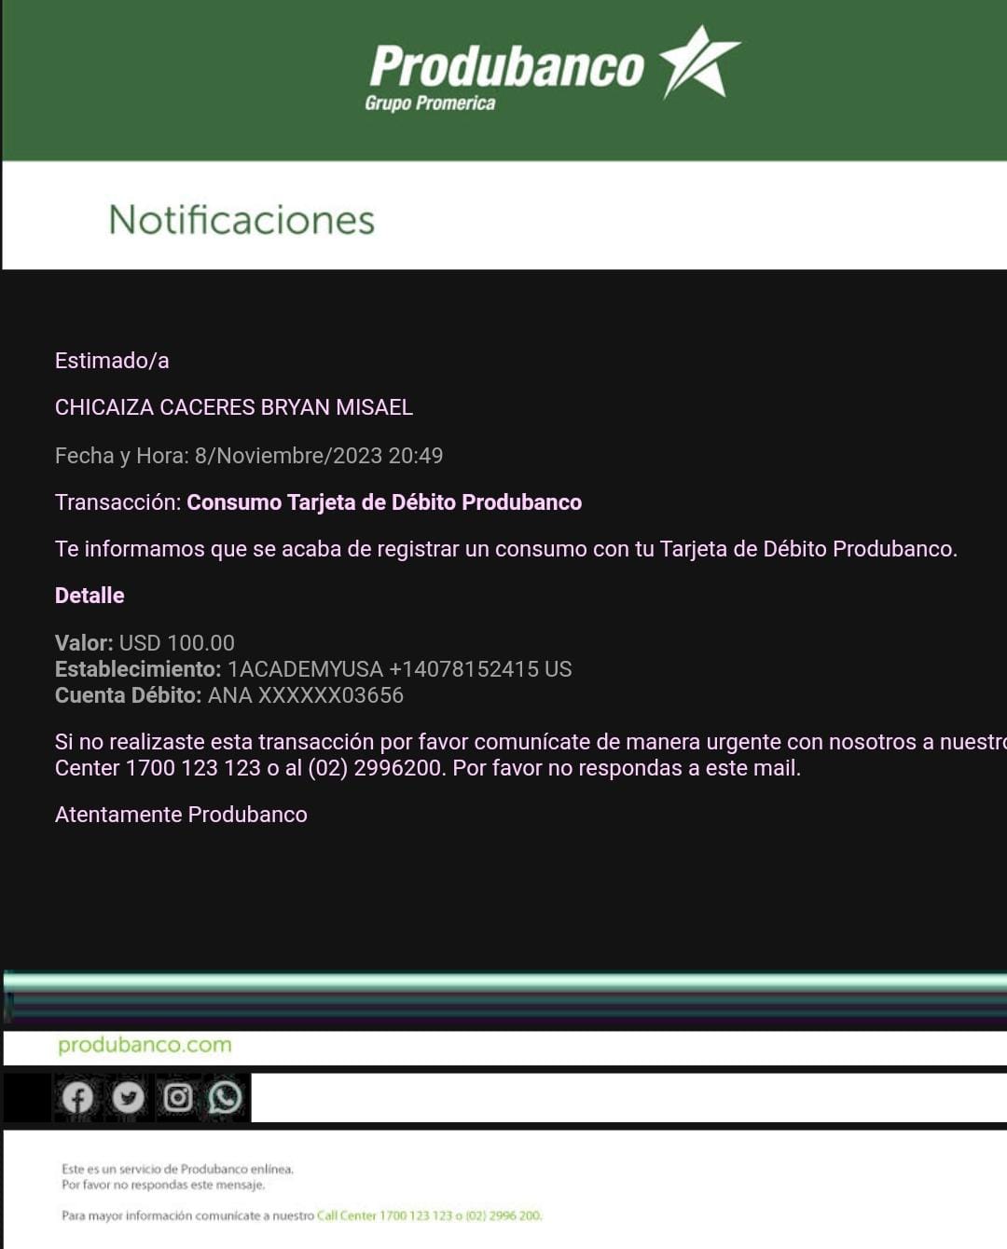The width and height of the screenshot is (1007, 1249).
Task: Select the Valor USD 100.00 line
Action: (x=145, y=643)
